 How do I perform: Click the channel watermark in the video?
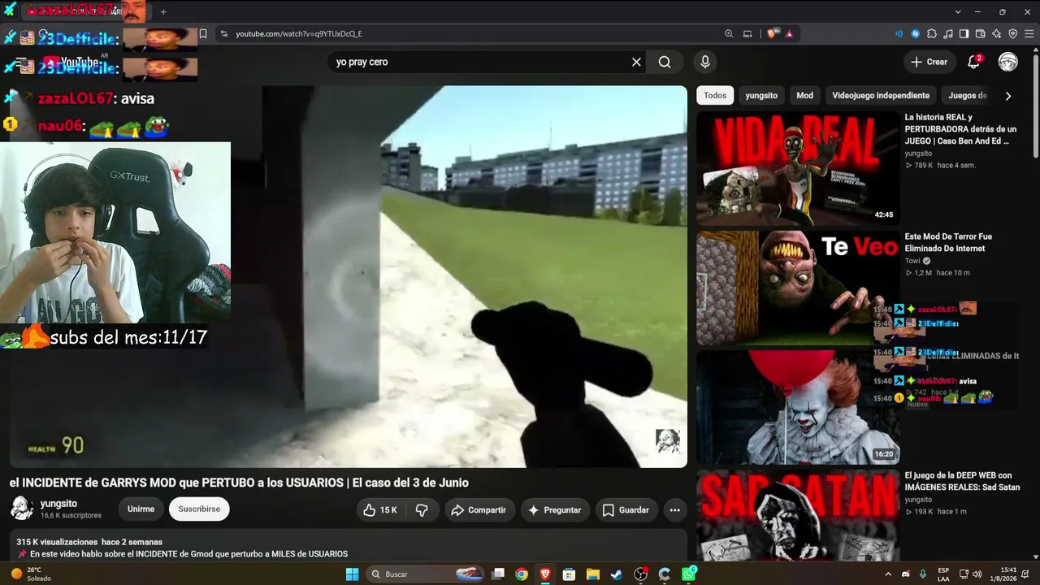tap(668, 441)
